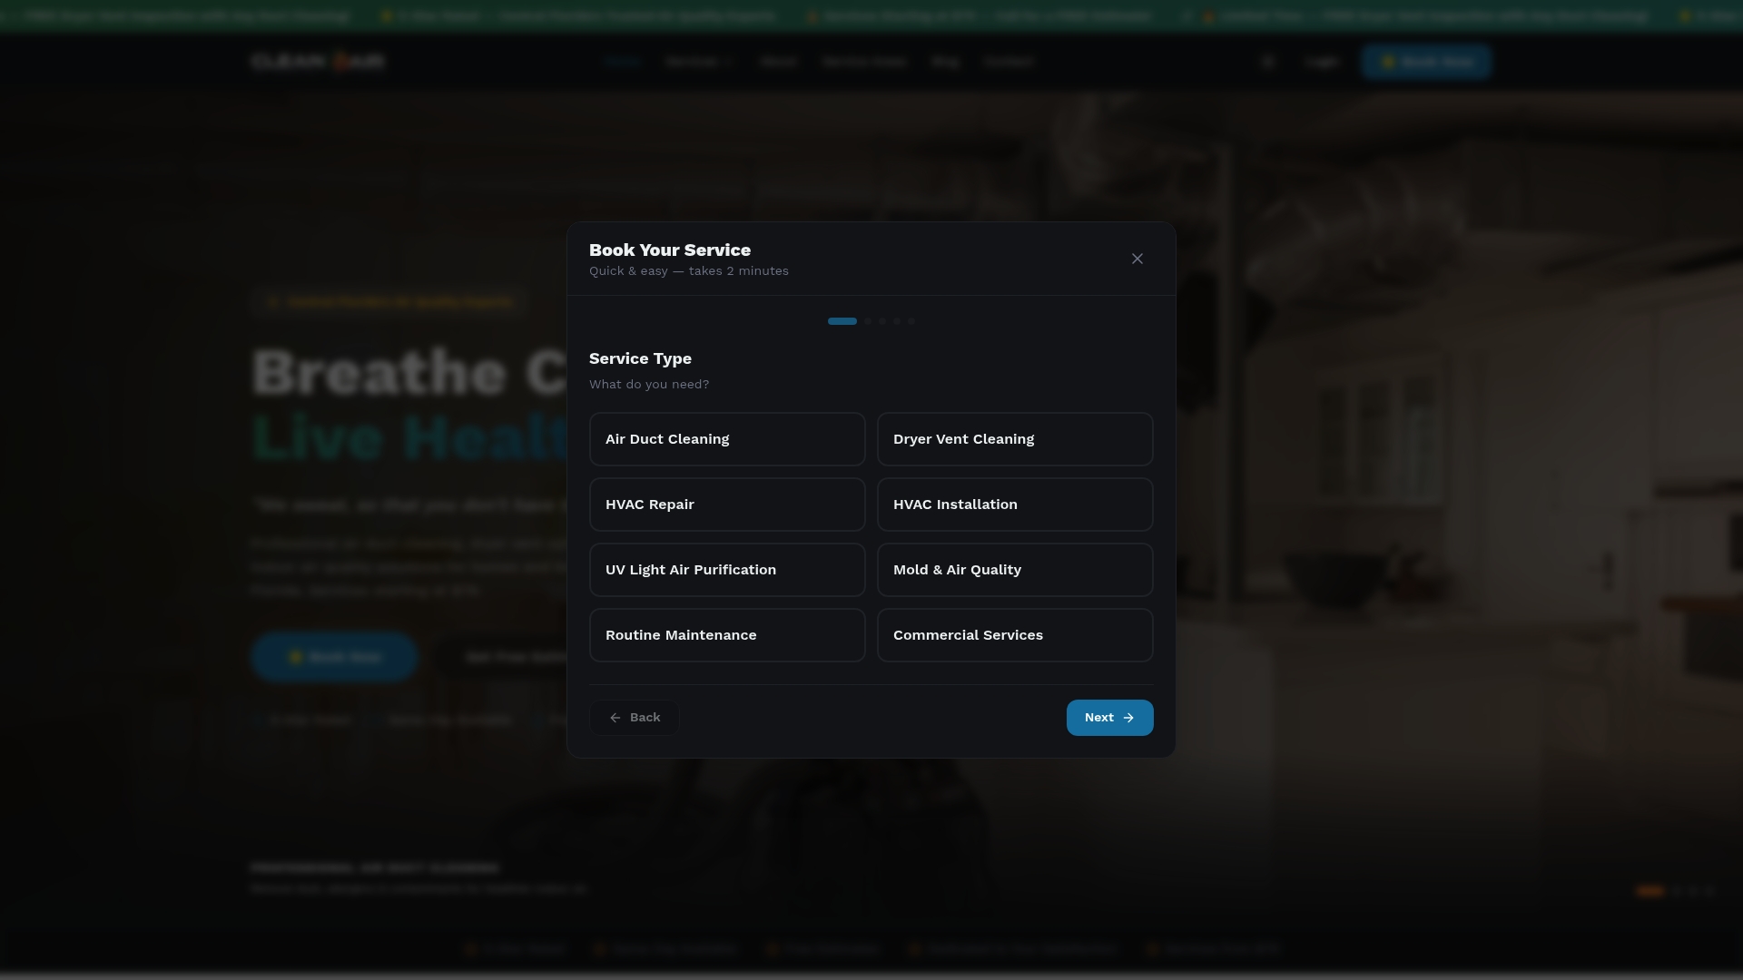Click the last step progress dot
Image resolution: width=1743 pixels, height=980 pixels.
[911, 321]
